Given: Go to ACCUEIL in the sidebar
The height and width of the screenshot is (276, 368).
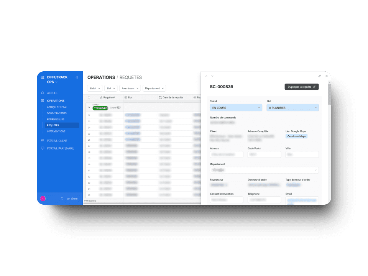Looking at the screenshot, I should coord(53,93).
